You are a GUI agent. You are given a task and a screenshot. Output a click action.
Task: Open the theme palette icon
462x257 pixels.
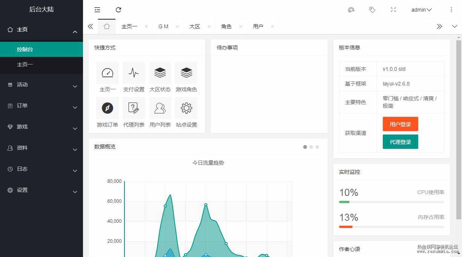coord(351,10)
